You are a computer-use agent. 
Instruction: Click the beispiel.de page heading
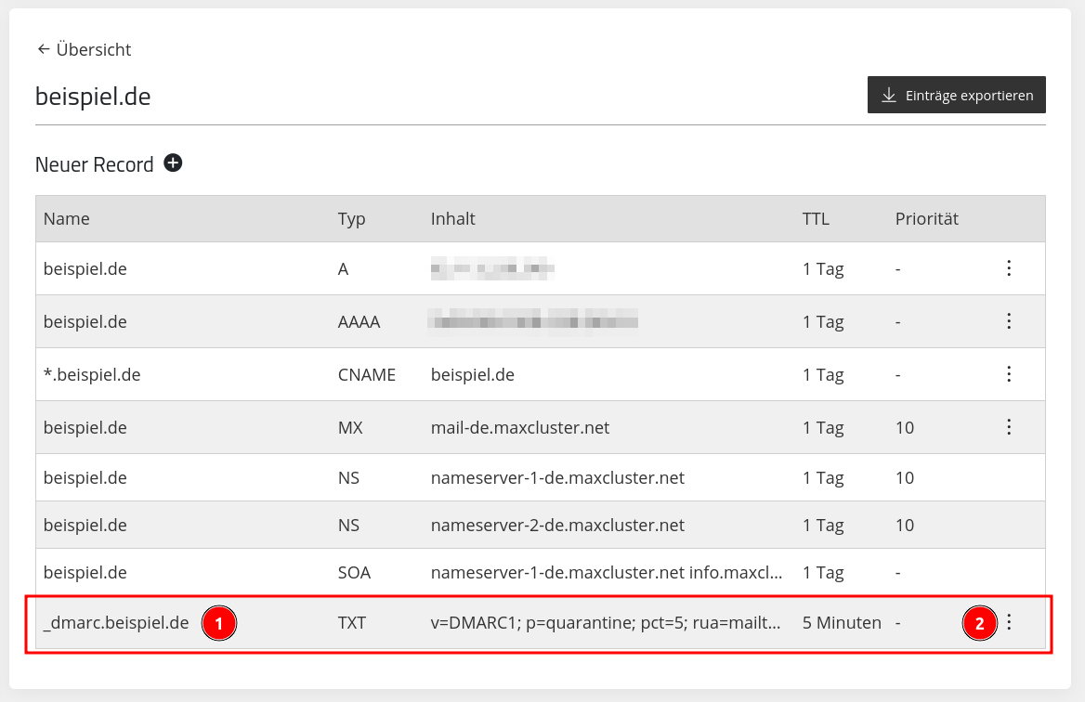coord(93,97)
